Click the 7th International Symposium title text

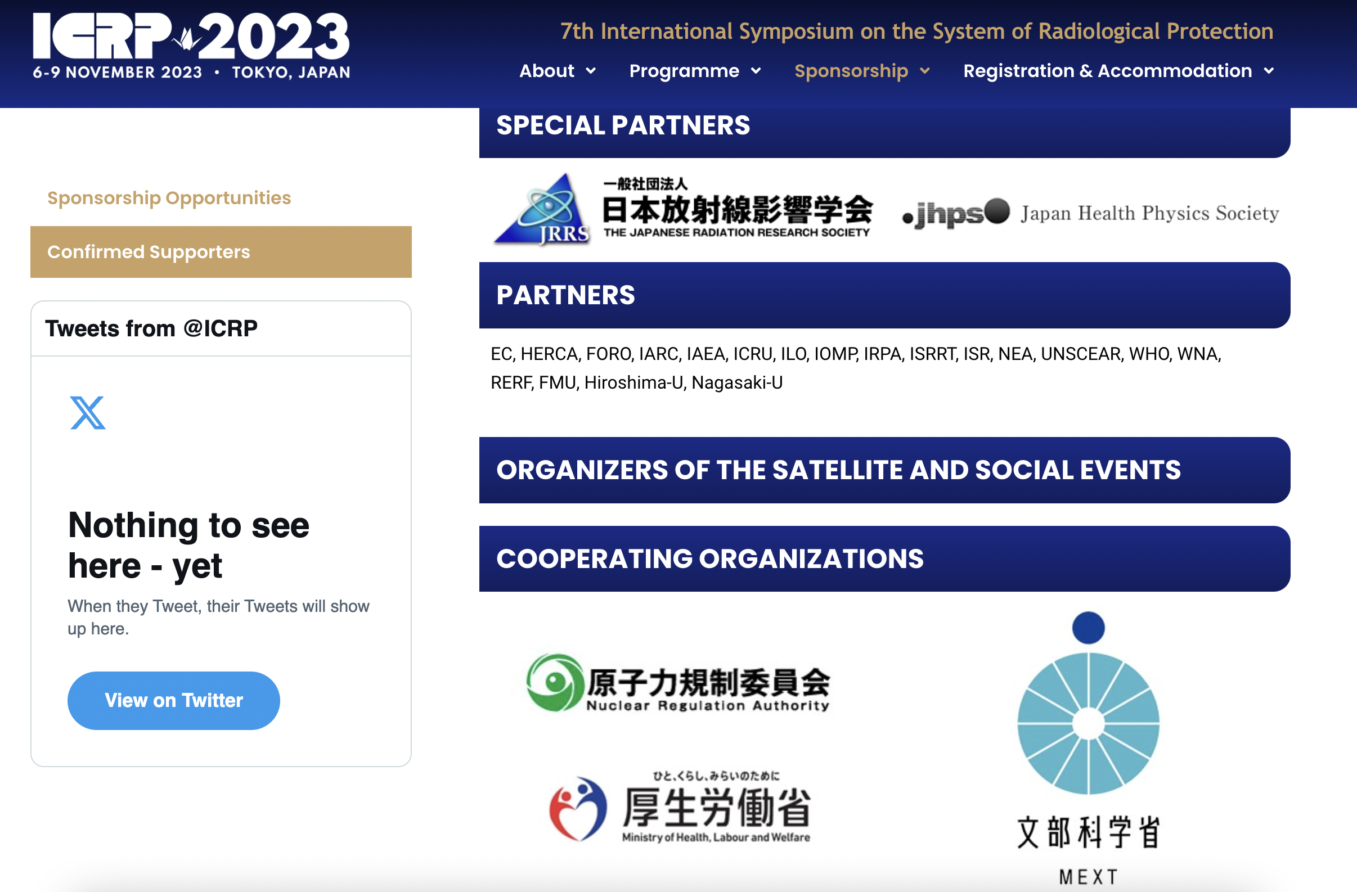tap(916, 31)
